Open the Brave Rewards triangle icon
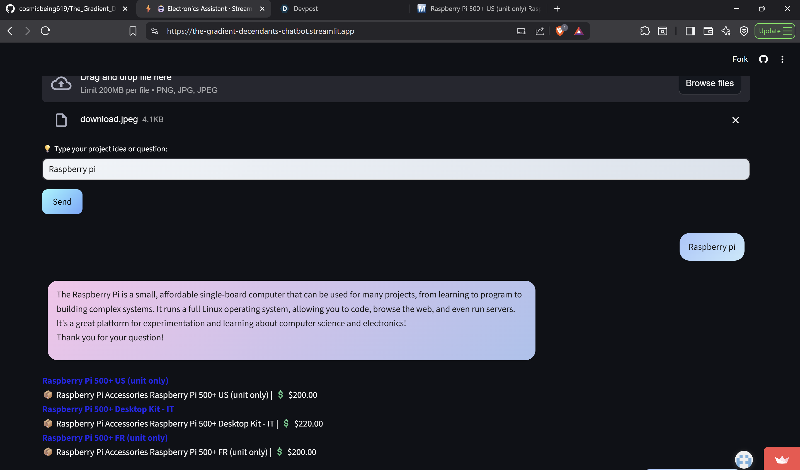 (x=579, y=31)
